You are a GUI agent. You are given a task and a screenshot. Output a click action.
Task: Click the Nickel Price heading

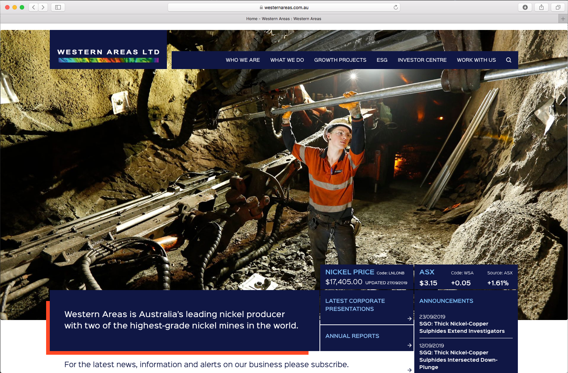(x=350, y=272)
